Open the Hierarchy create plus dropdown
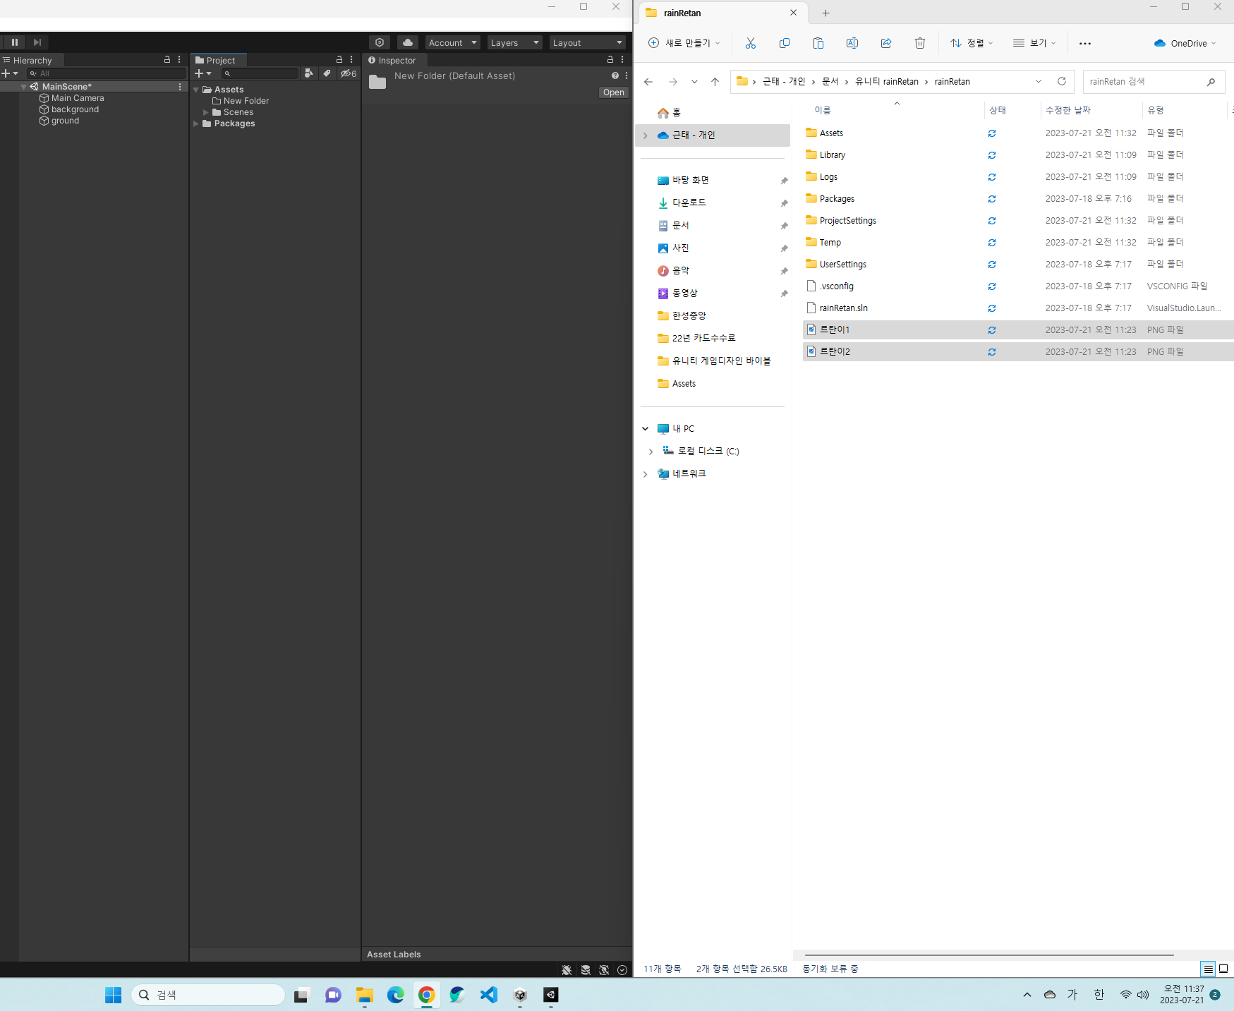The width and height of the screenshot is (1234, 1011). tap(9, 73)
